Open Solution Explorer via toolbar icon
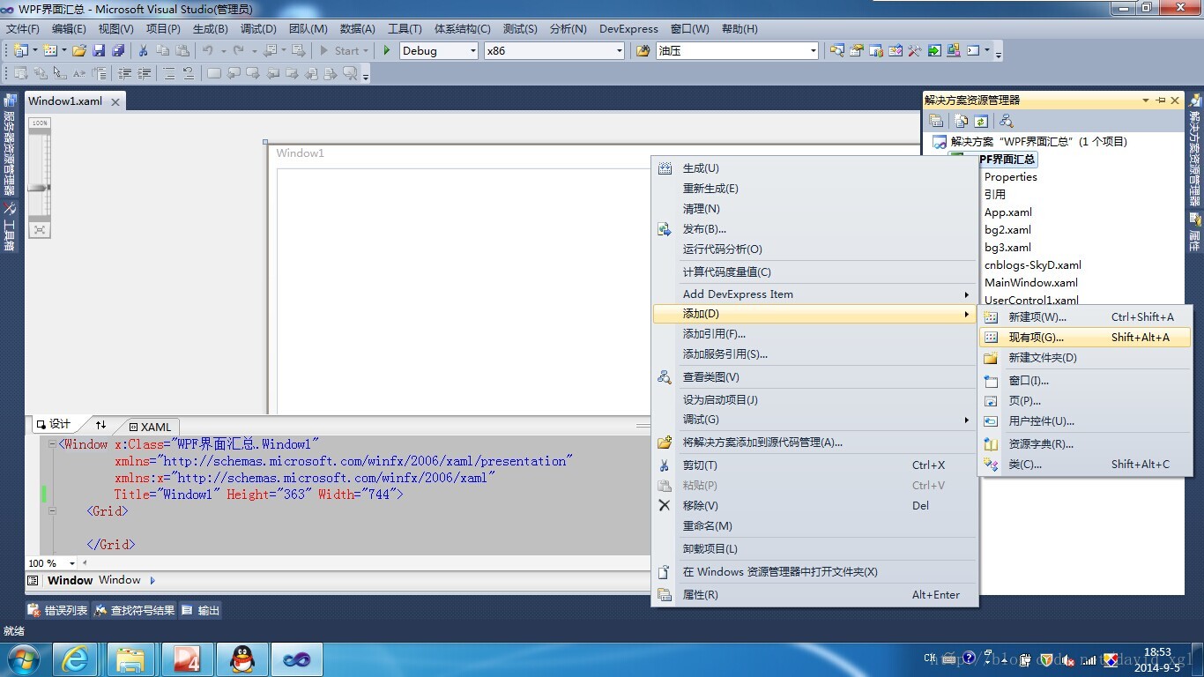1204x677 pixels. click(x=836, y=50)
